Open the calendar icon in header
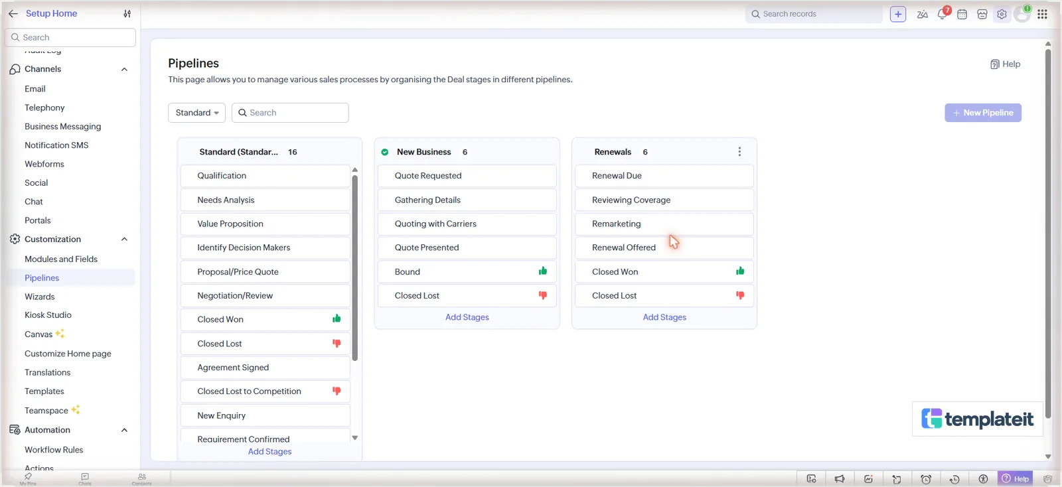 tap(962, 14)
